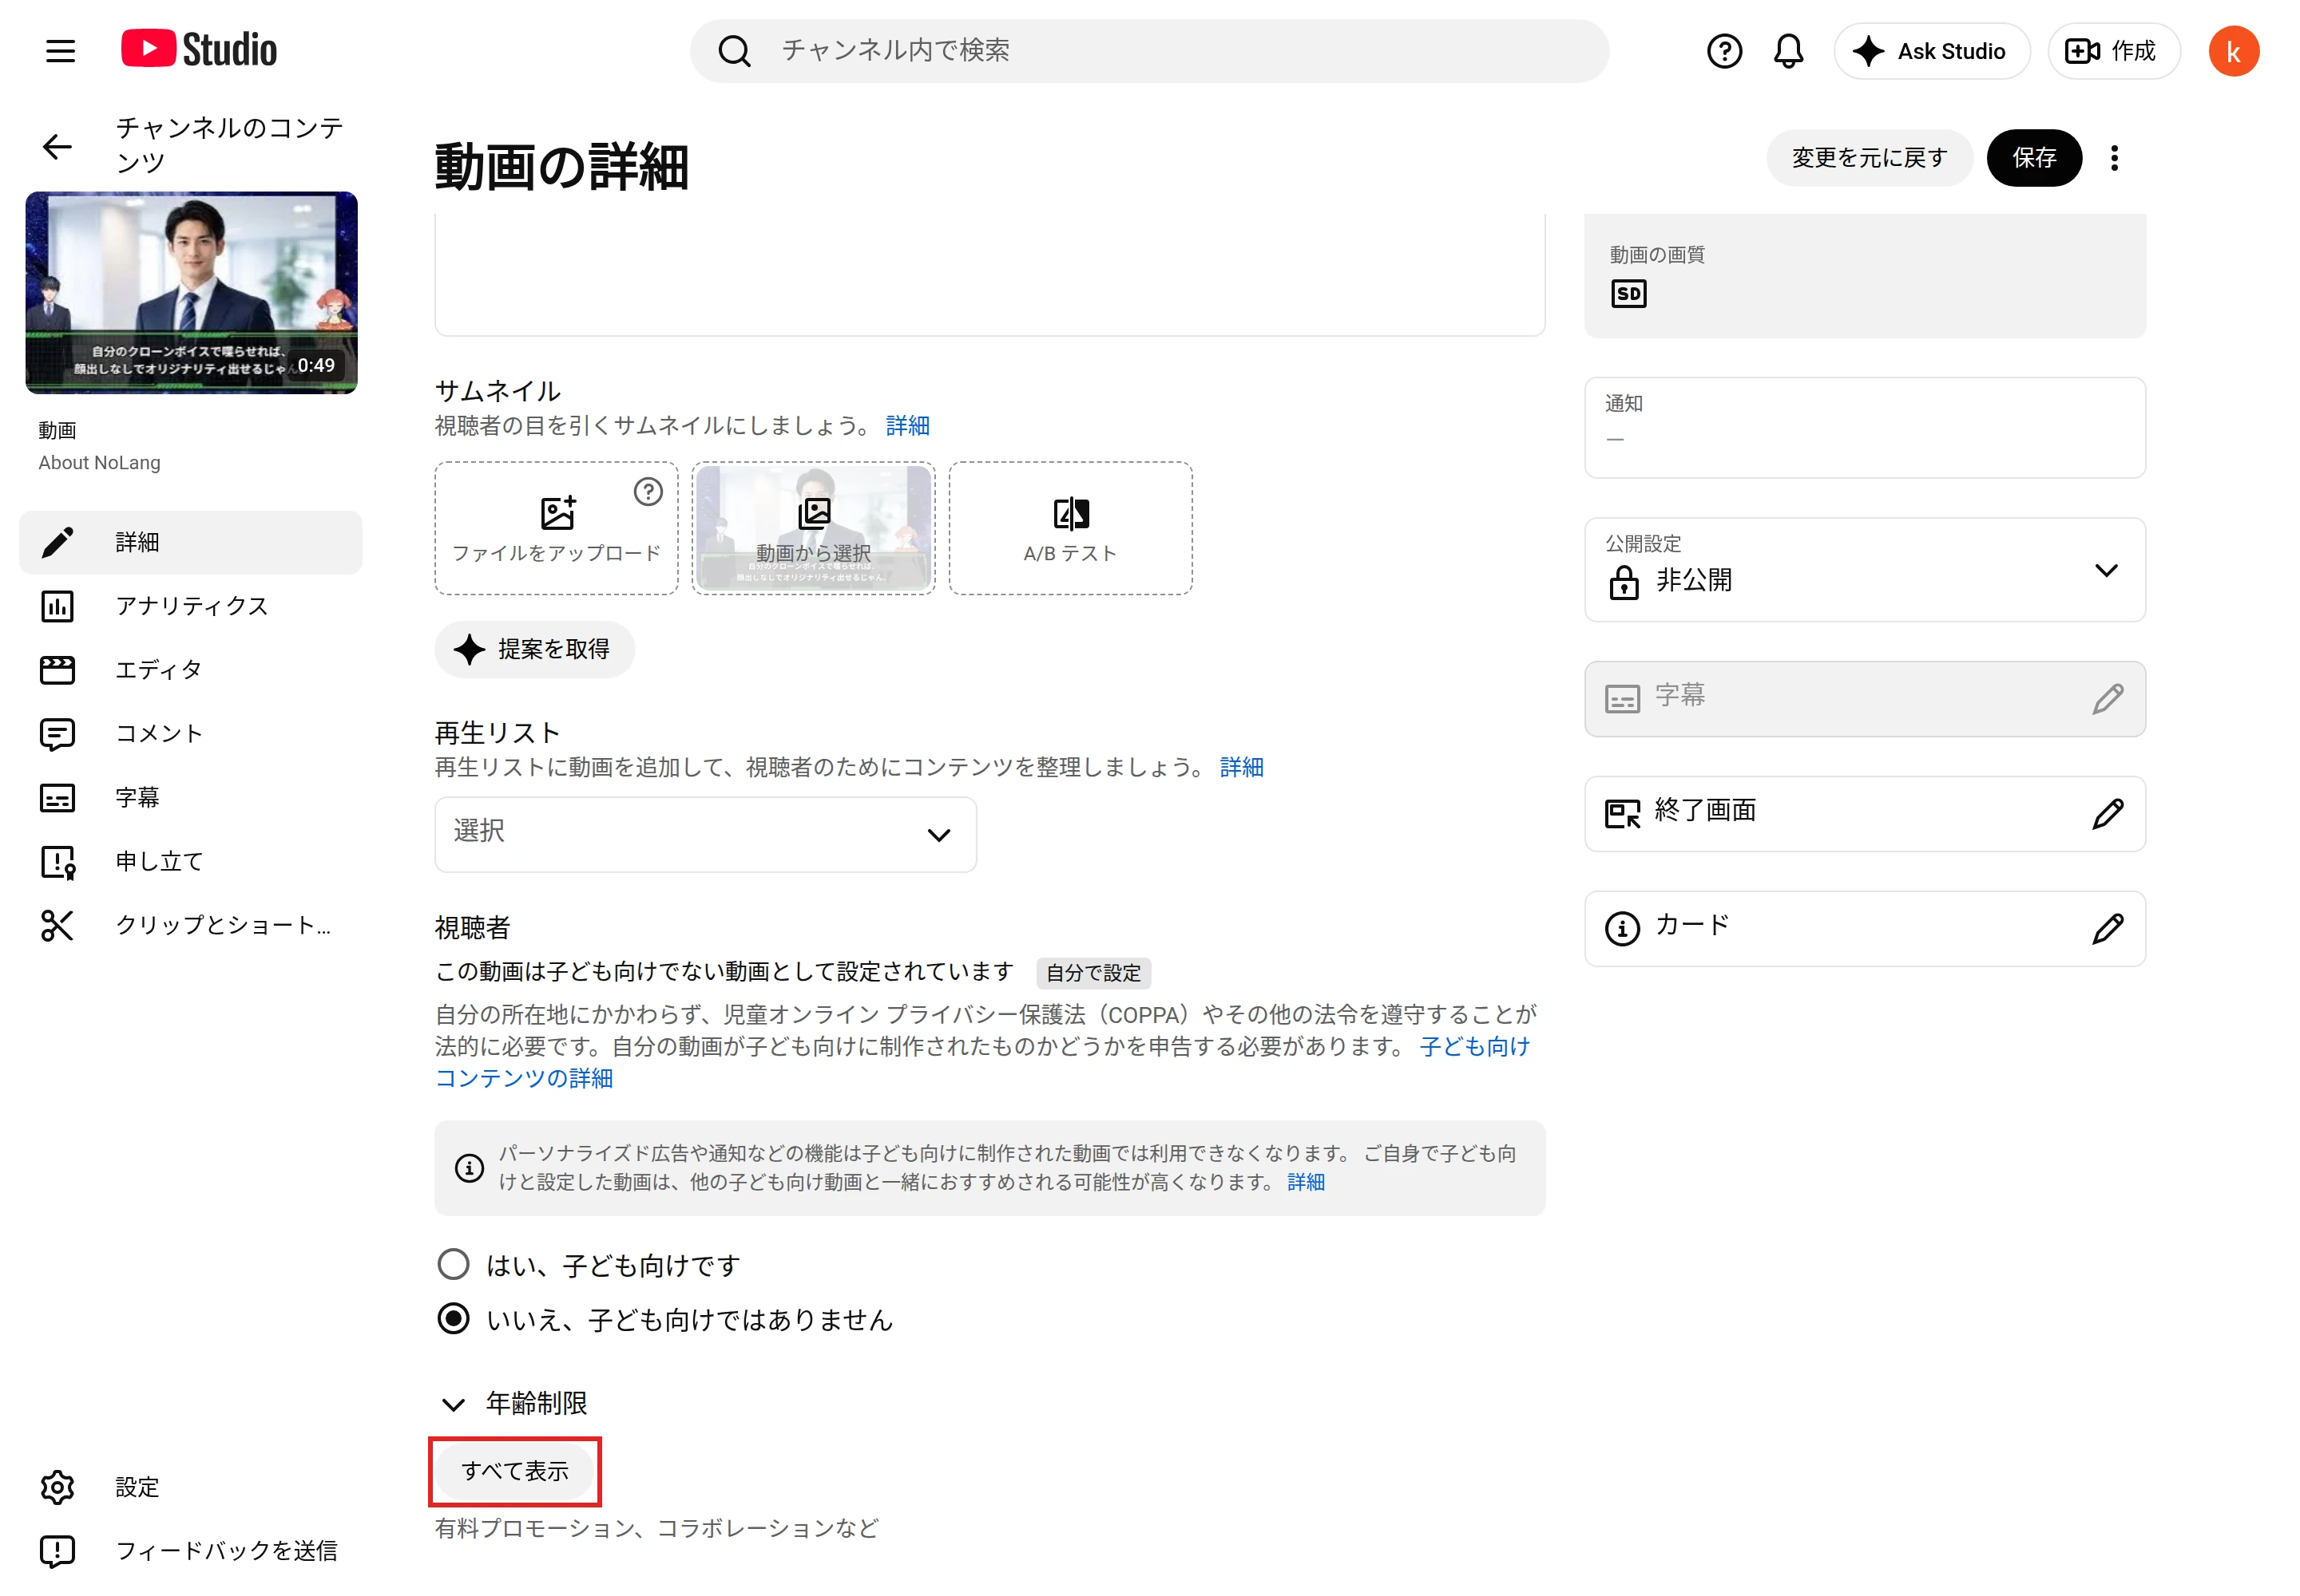The width and height of the screenshot is (2300, 1596).
Task: Open 字幕 in the sidebar
Action: (190, 798)
